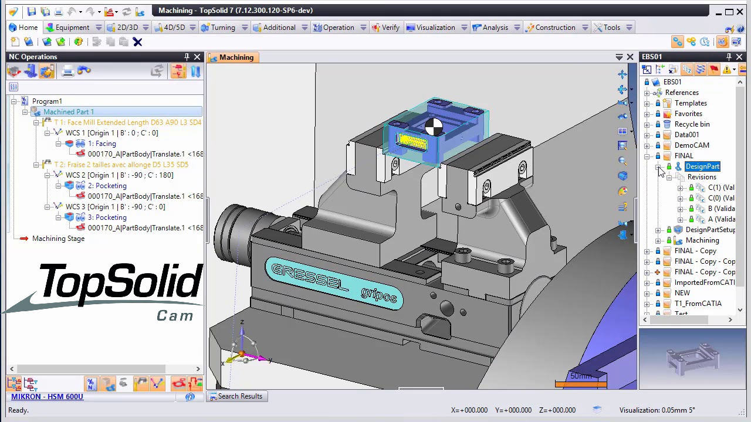Collapse the Program1 tree node
Screen dimensions: 751x422
13,101
